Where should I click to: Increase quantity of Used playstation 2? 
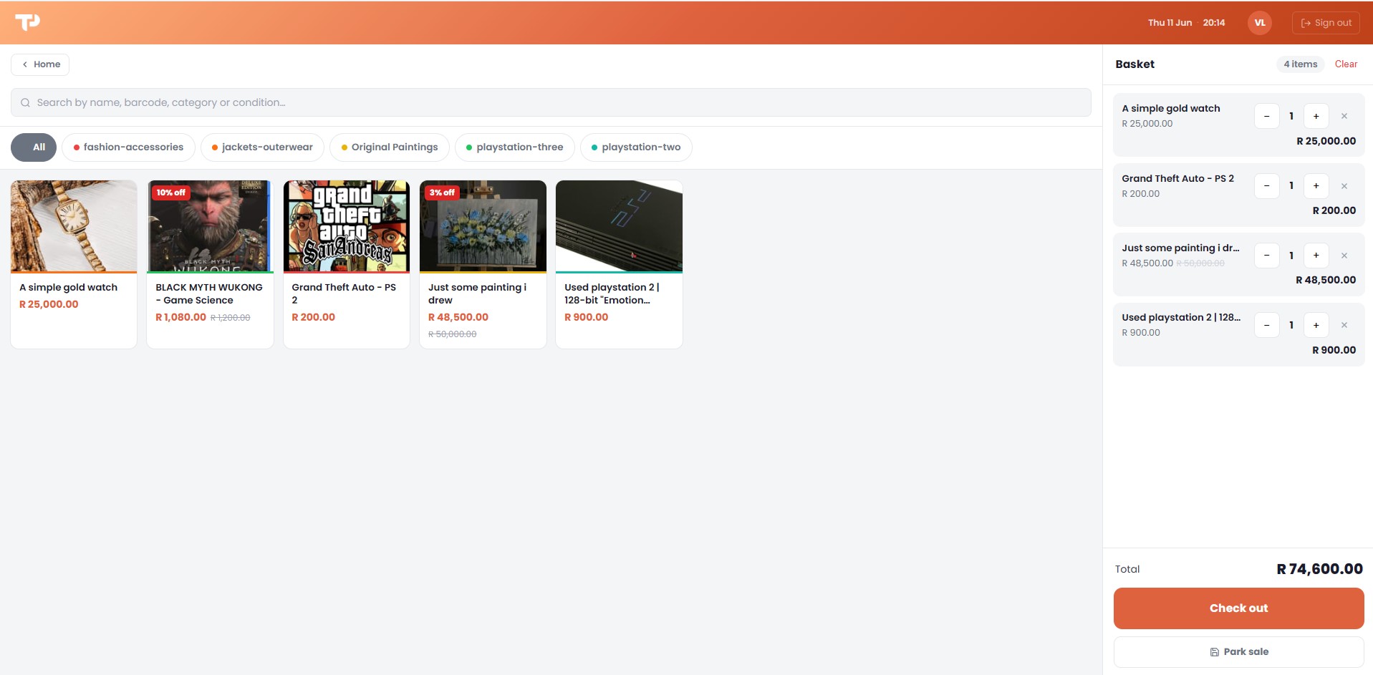(1316, 325)
